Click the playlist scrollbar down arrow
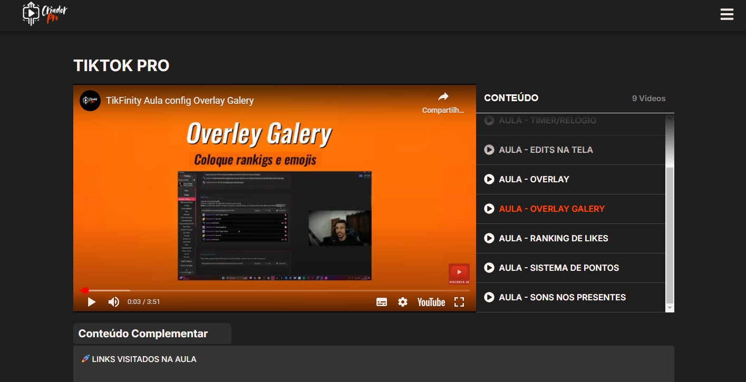 click(670, 308)
